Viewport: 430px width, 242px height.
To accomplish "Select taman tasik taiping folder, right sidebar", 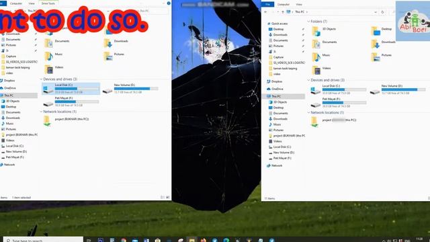I will tap(283, 69).
